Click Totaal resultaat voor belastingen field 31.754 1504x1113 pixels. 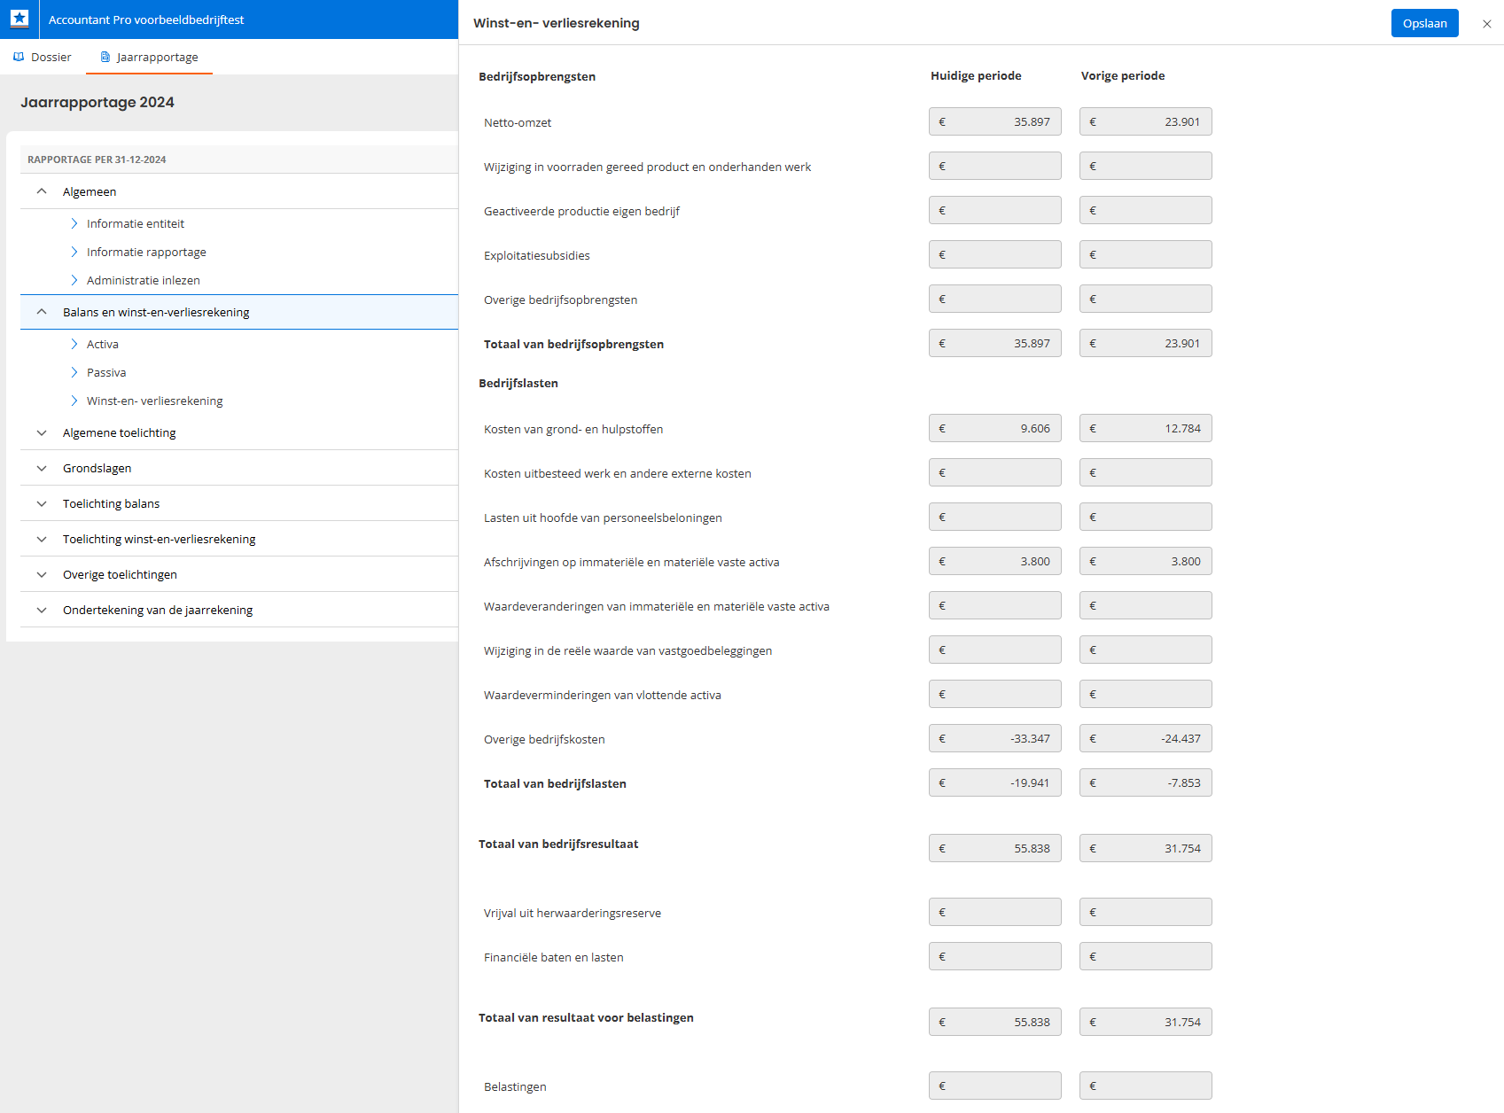(x=1146, y=1022)
